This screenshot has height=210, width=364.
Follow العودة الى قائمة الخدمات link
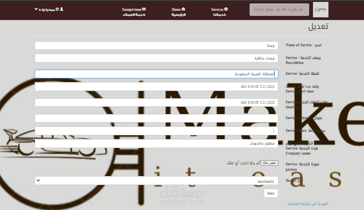(x=308, y=204)
